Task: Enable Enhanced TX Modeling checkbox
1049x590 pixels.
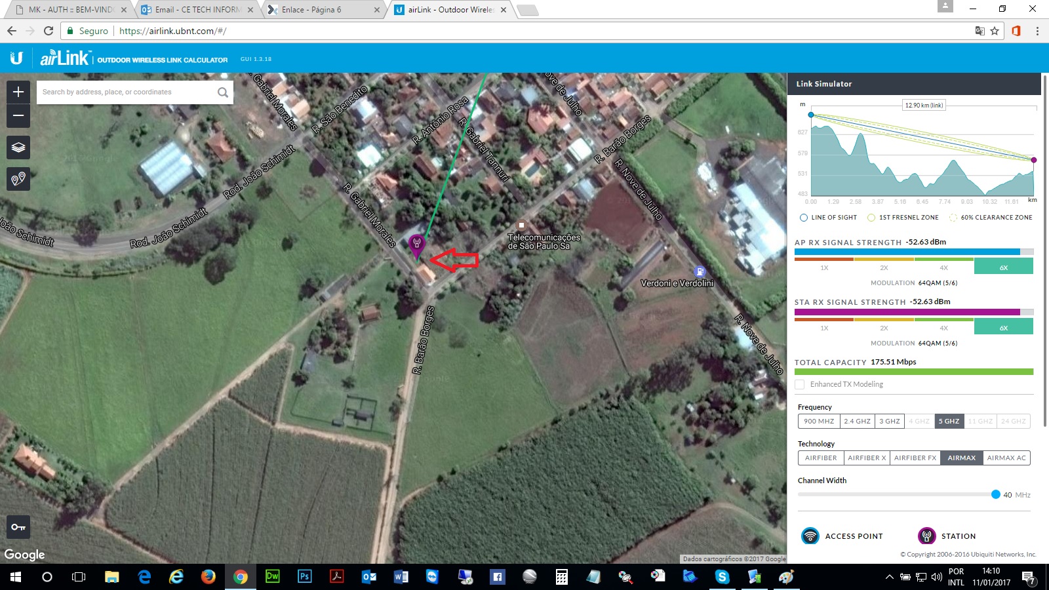Action: point(799,384)
